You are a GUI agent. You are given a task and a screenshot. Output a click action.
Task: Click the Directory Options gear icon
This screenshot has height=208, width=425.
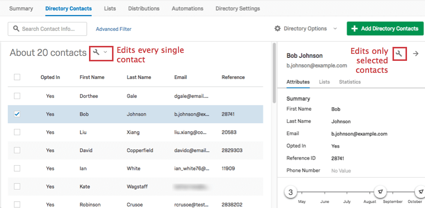(277, 28)
